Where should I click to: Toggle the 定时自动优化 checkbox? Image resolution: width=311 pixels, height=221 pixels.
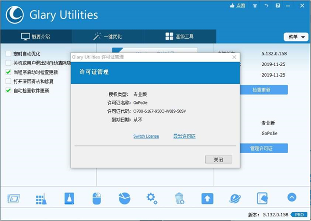pyautogui.click(x=8, y=54)
